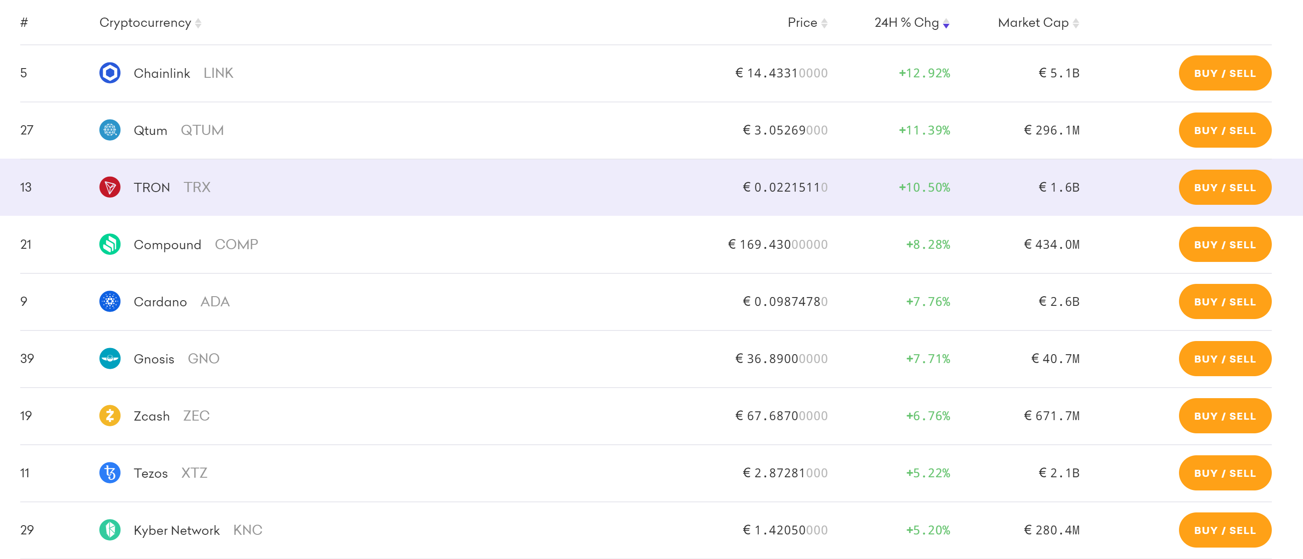Click the Tezos blue logo icon
Image resolution: width=1303 pixels, height=559 pixels.
(x=110, y=472)
